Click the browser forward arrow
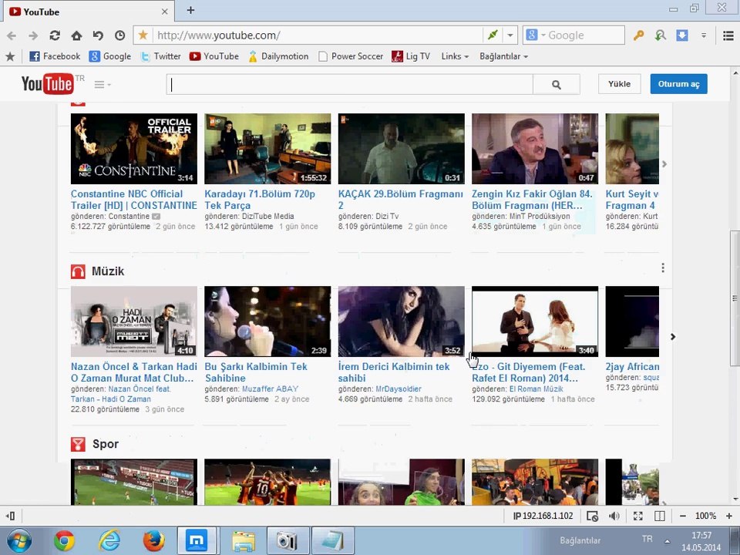This screenshot has width=740, height=555. tap(33, 35)
